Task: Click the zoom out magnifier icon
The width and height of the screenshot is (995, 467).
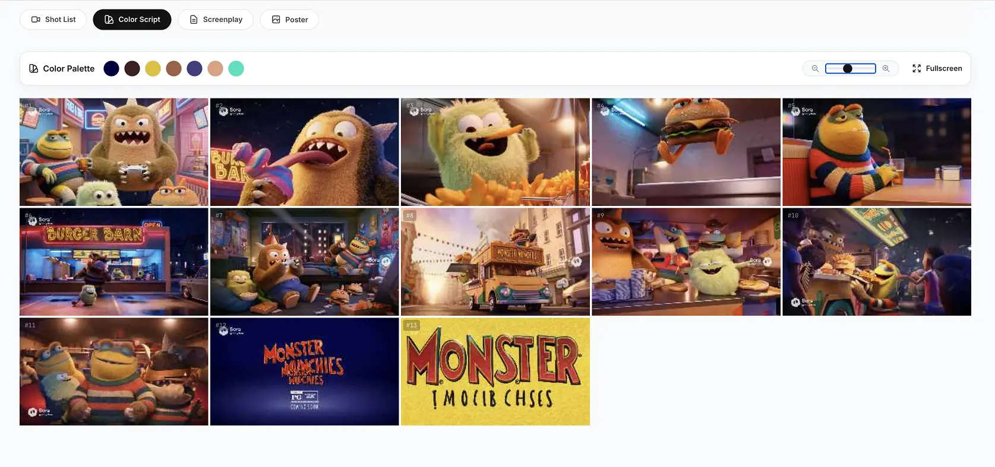Action: pyautogui.click(x=815, y=69)
